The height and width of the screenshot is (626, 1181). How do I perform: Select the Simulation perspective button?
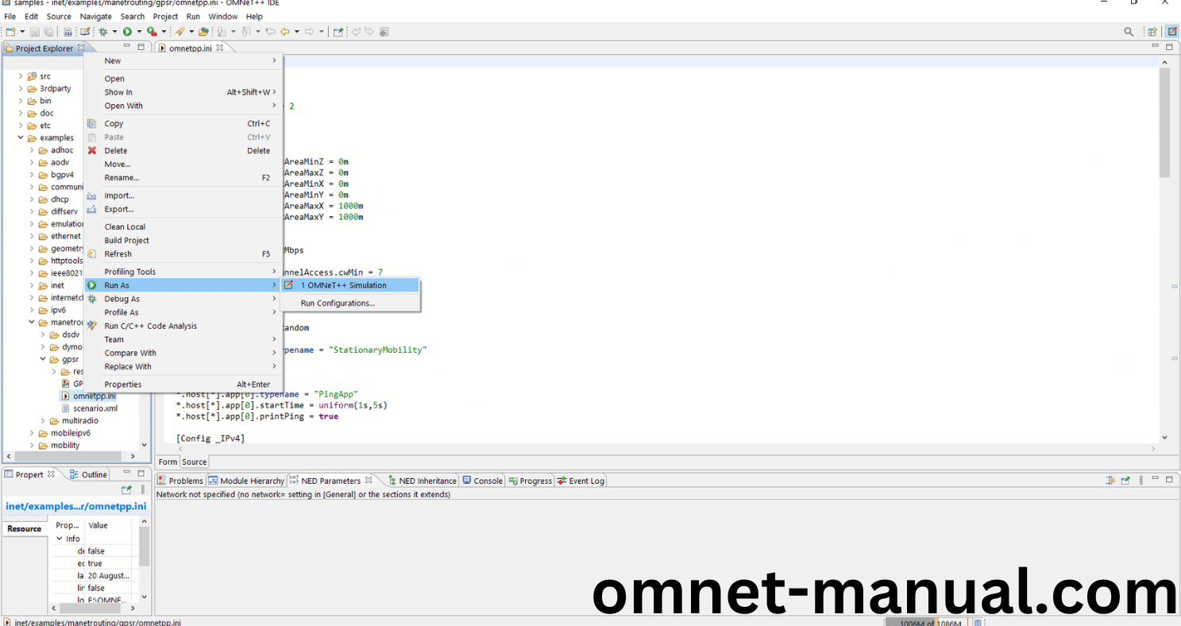(1172, 32)
